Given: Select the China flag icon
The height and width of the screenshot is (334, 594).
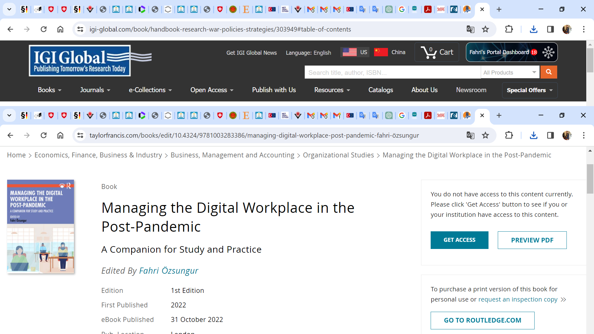Looking at the screenshot, I should [x=381, y=52].
